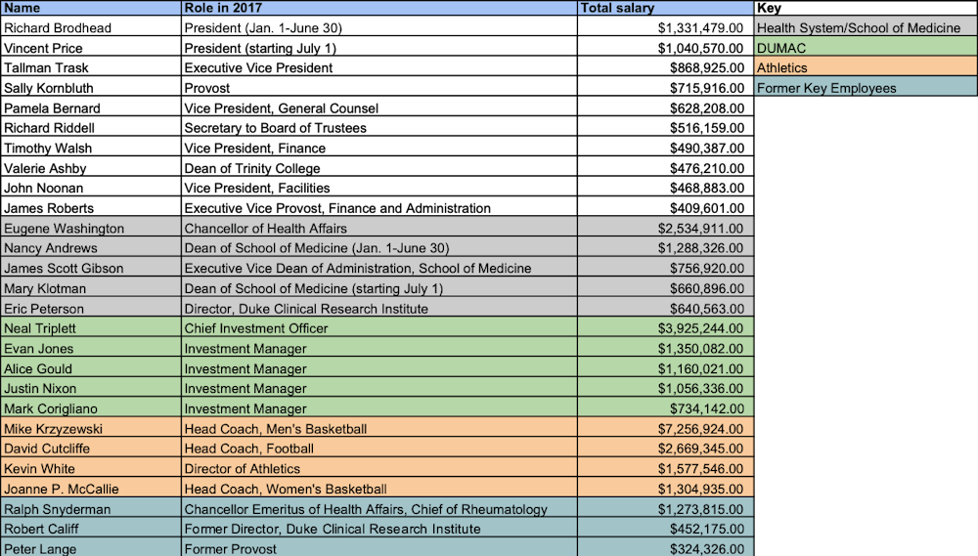Click the Eugene Washington name cell

click(x=91, y=229)
